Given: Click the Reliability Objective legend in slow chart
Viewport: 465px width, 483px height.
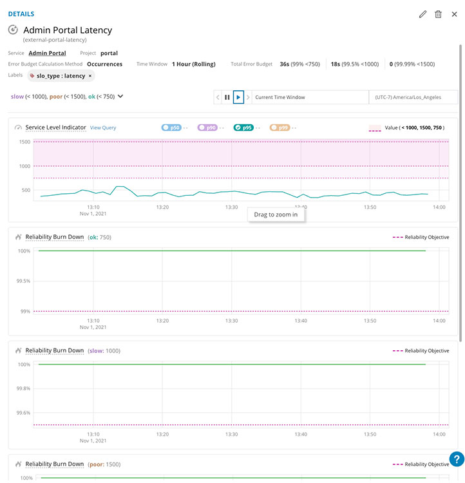Looking at the screenshot, I should point(421,351).
